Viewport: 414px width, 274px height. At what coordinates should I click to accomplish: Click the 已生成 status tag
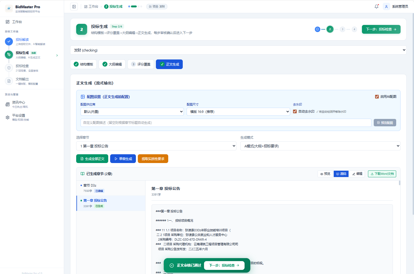[x=99, y=206]
